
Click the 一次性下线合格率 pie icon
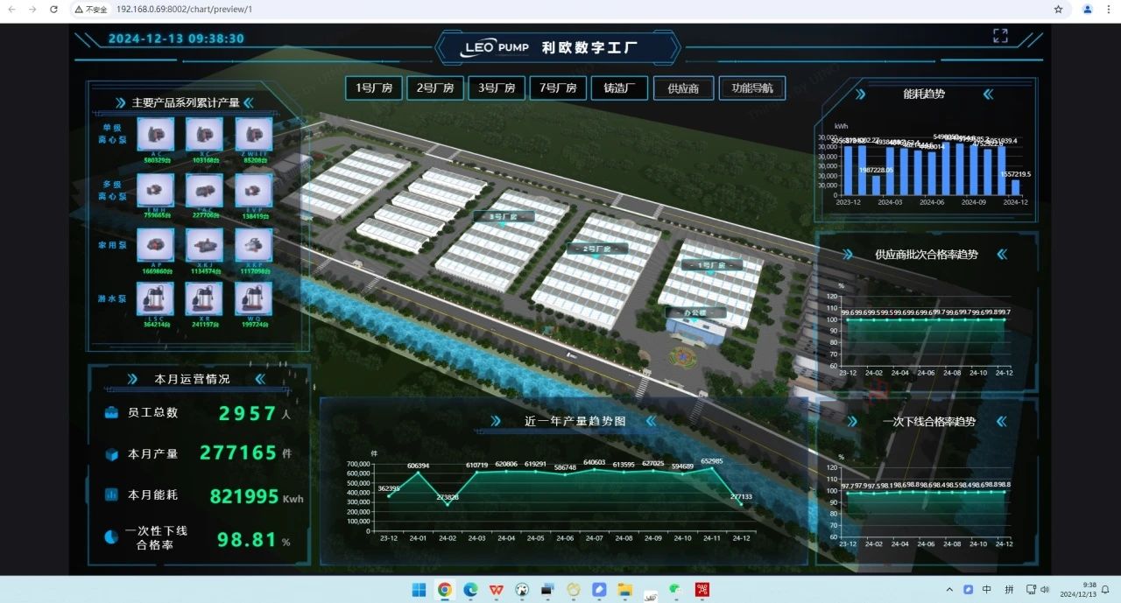point(111,536)
